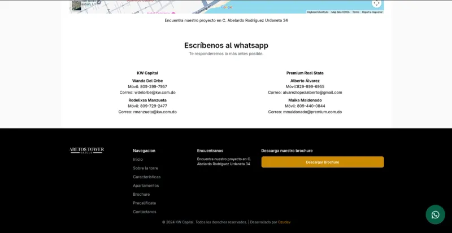Click the footer Navegacion heading
The image size is (452, 233).
144,151
